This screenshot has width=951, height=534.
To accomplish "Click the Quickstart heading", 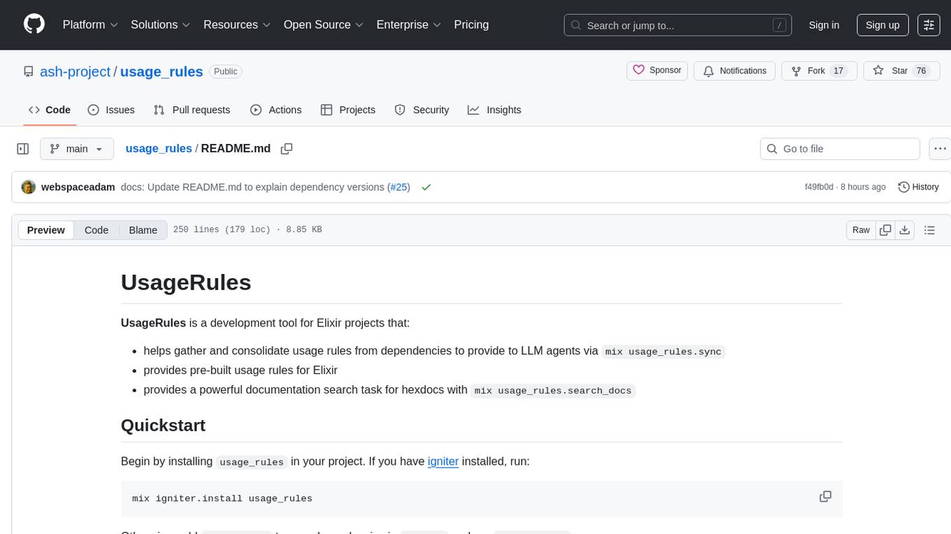I will coord(163,425).
